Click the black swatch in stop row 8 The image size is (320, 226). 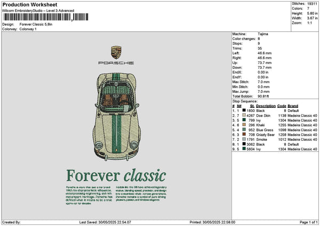point(244,144)
